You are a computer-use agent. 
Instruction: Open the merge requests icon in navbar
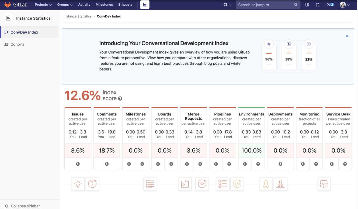coord(318,5)
